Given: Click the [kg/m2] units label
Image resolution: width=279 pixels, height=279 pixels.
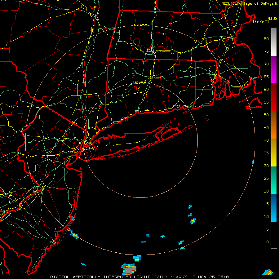Looking at the screenshot, I should (x=261, y=22).
